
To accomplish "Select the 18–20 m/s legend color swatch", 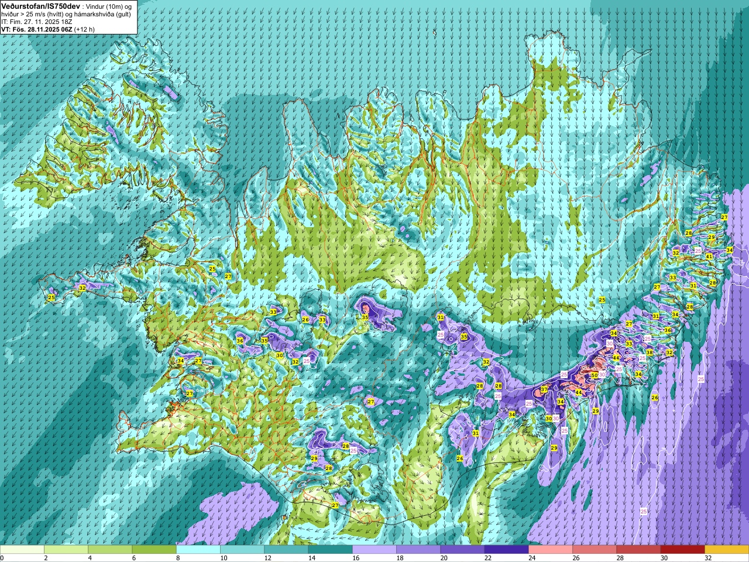I will pyautogui.click(x=418, y=550).
